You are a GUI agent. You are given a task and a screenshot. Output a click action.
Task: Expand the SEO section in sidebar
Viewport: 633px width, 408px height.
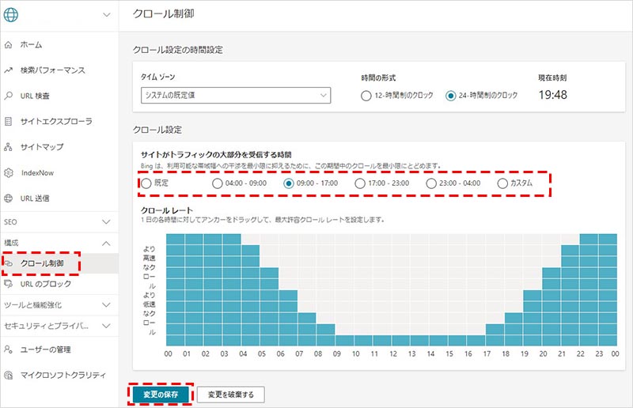pyautogui.click(x=107, y=222)
